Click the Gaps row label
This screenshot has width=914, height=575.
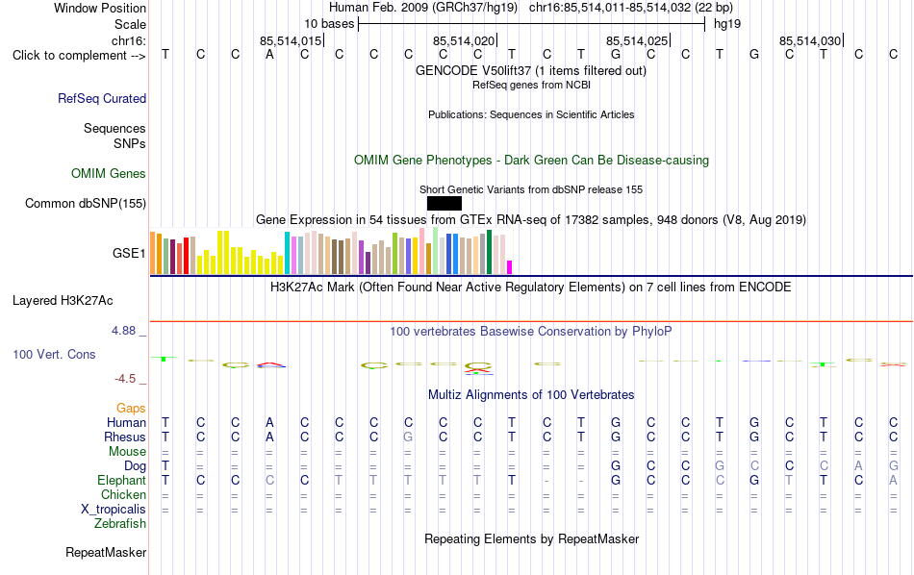(131, 408)
